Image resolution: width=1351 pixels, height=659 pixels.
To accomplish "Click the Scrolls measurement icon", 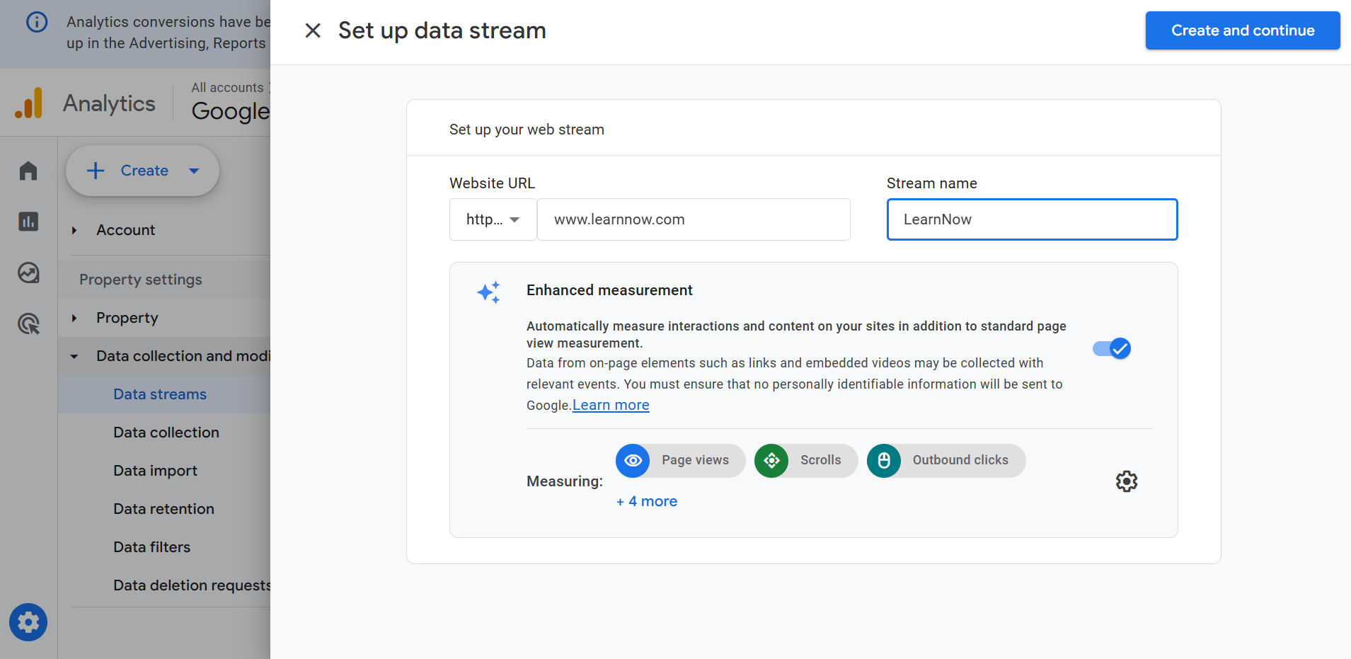I will pos(771,461).
